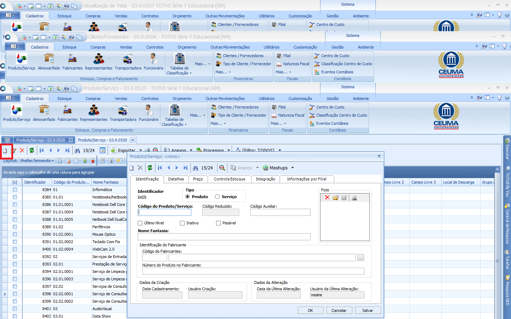Go to next record in dialog toolbar
The width and height of the screenshot is (511, 319).
click(177, 168)
